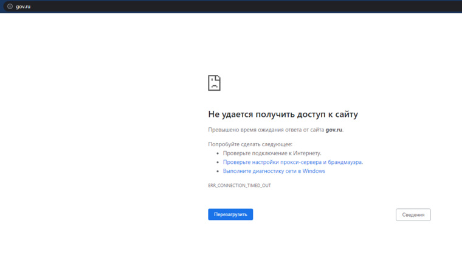Click the ERR_CONNECTION_TIMED_OUT error code
This screenshot has width=462, height=257.
point(240,185)
